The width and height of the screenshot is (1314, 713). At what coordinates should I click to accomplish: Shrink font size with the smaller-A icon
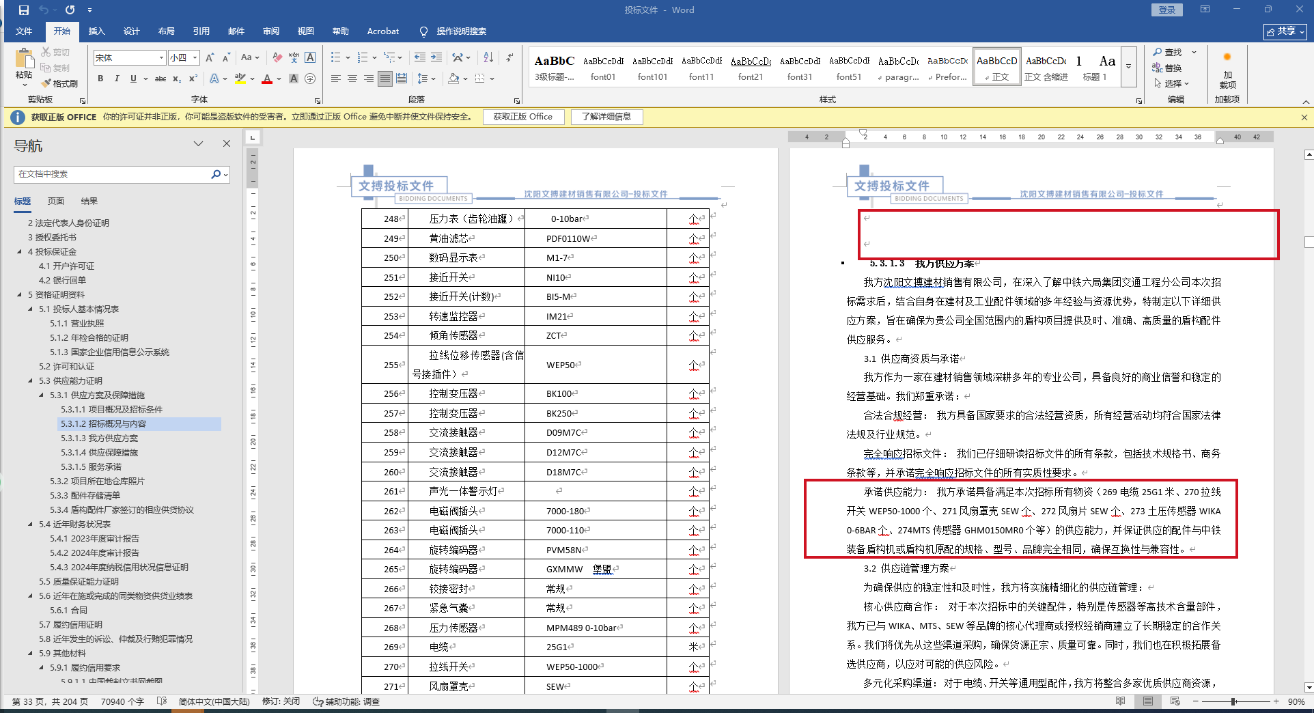tap(226, 58)
